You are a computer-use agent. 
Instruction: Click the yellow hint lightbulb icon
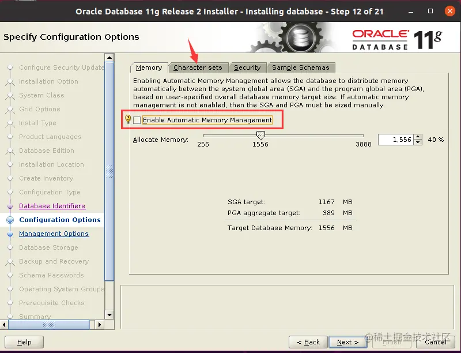tap(128, 119)
